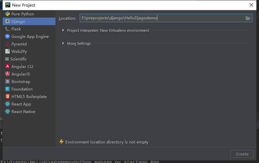Click the Create button
The image size is (259, 163).
(242, 154)
